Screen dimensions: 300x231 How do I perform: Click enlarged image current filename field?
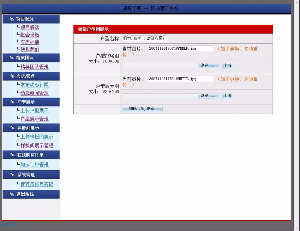[181, 79]
